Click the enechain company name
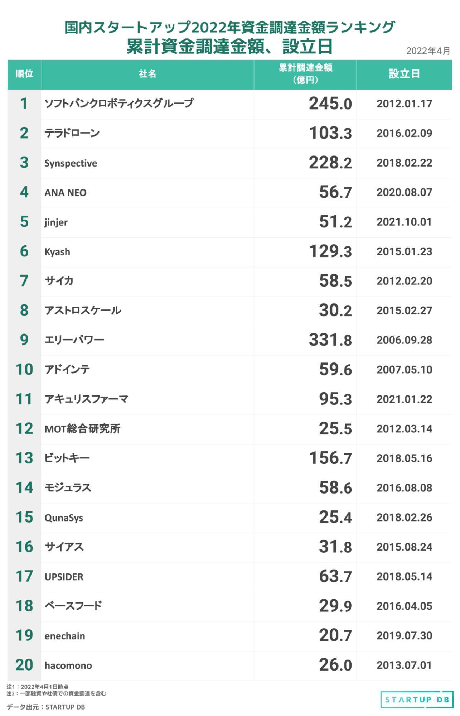Viewport: 460px width, 716px height. (x=65, y=636)
